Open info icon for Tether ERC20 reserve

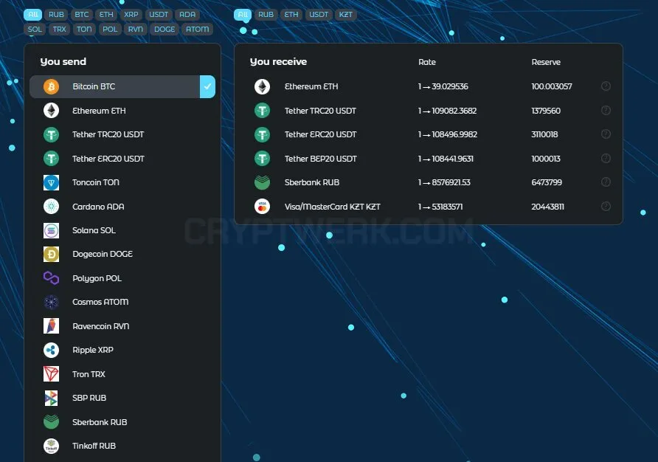(x=606, y=134)
